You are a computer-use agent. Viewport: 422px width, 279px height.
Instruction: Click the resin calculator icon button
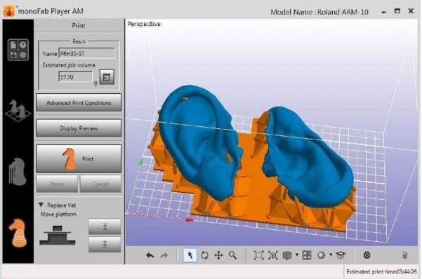(x=107, y=77)
